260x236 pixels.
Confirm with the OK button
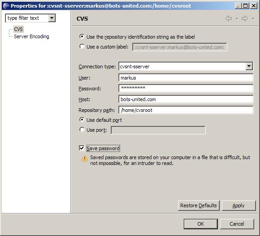click(x=201, y=224)
